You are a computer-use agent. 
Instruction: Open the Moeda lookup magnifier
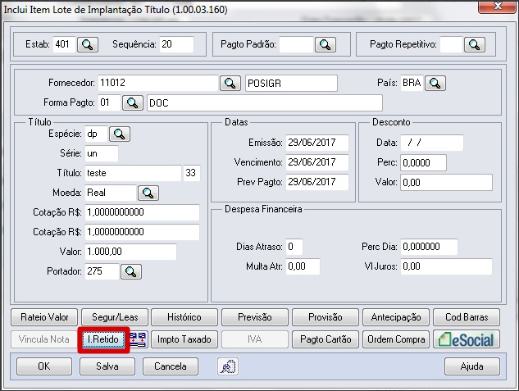point(148,193)
